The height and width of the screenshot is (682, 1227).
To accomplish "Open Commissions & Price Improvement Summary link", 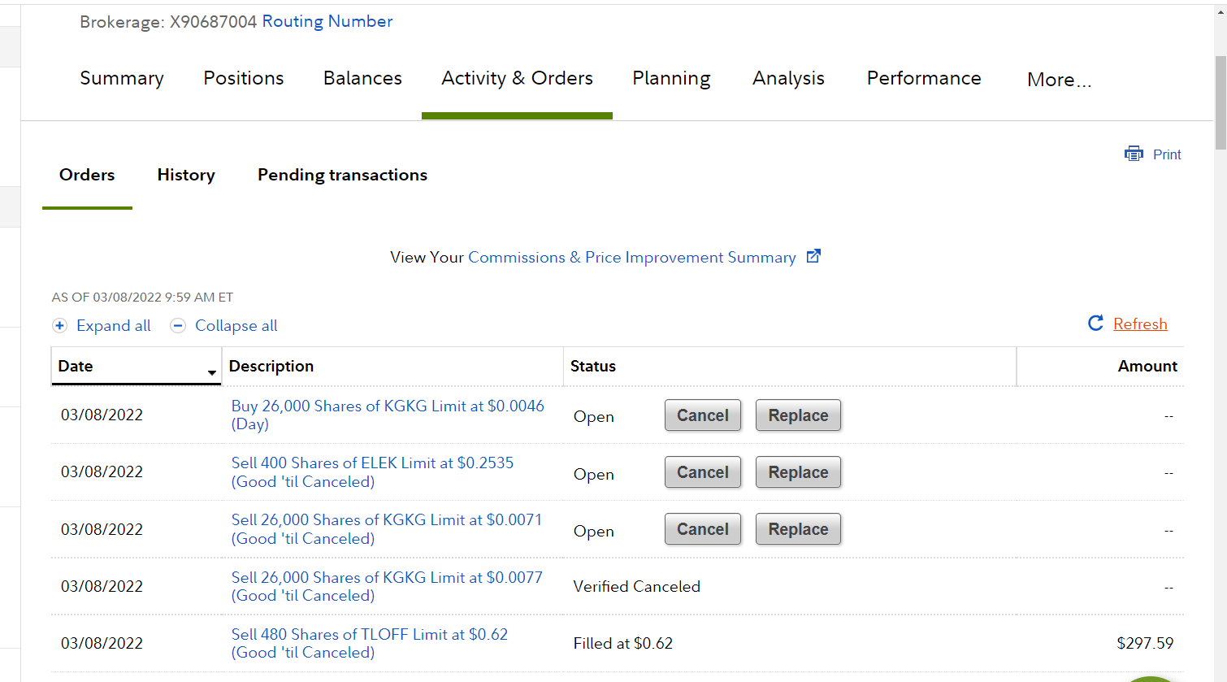I will click(631, 258).
